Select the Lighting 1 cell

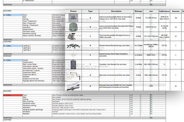click(x=37, y=46)
